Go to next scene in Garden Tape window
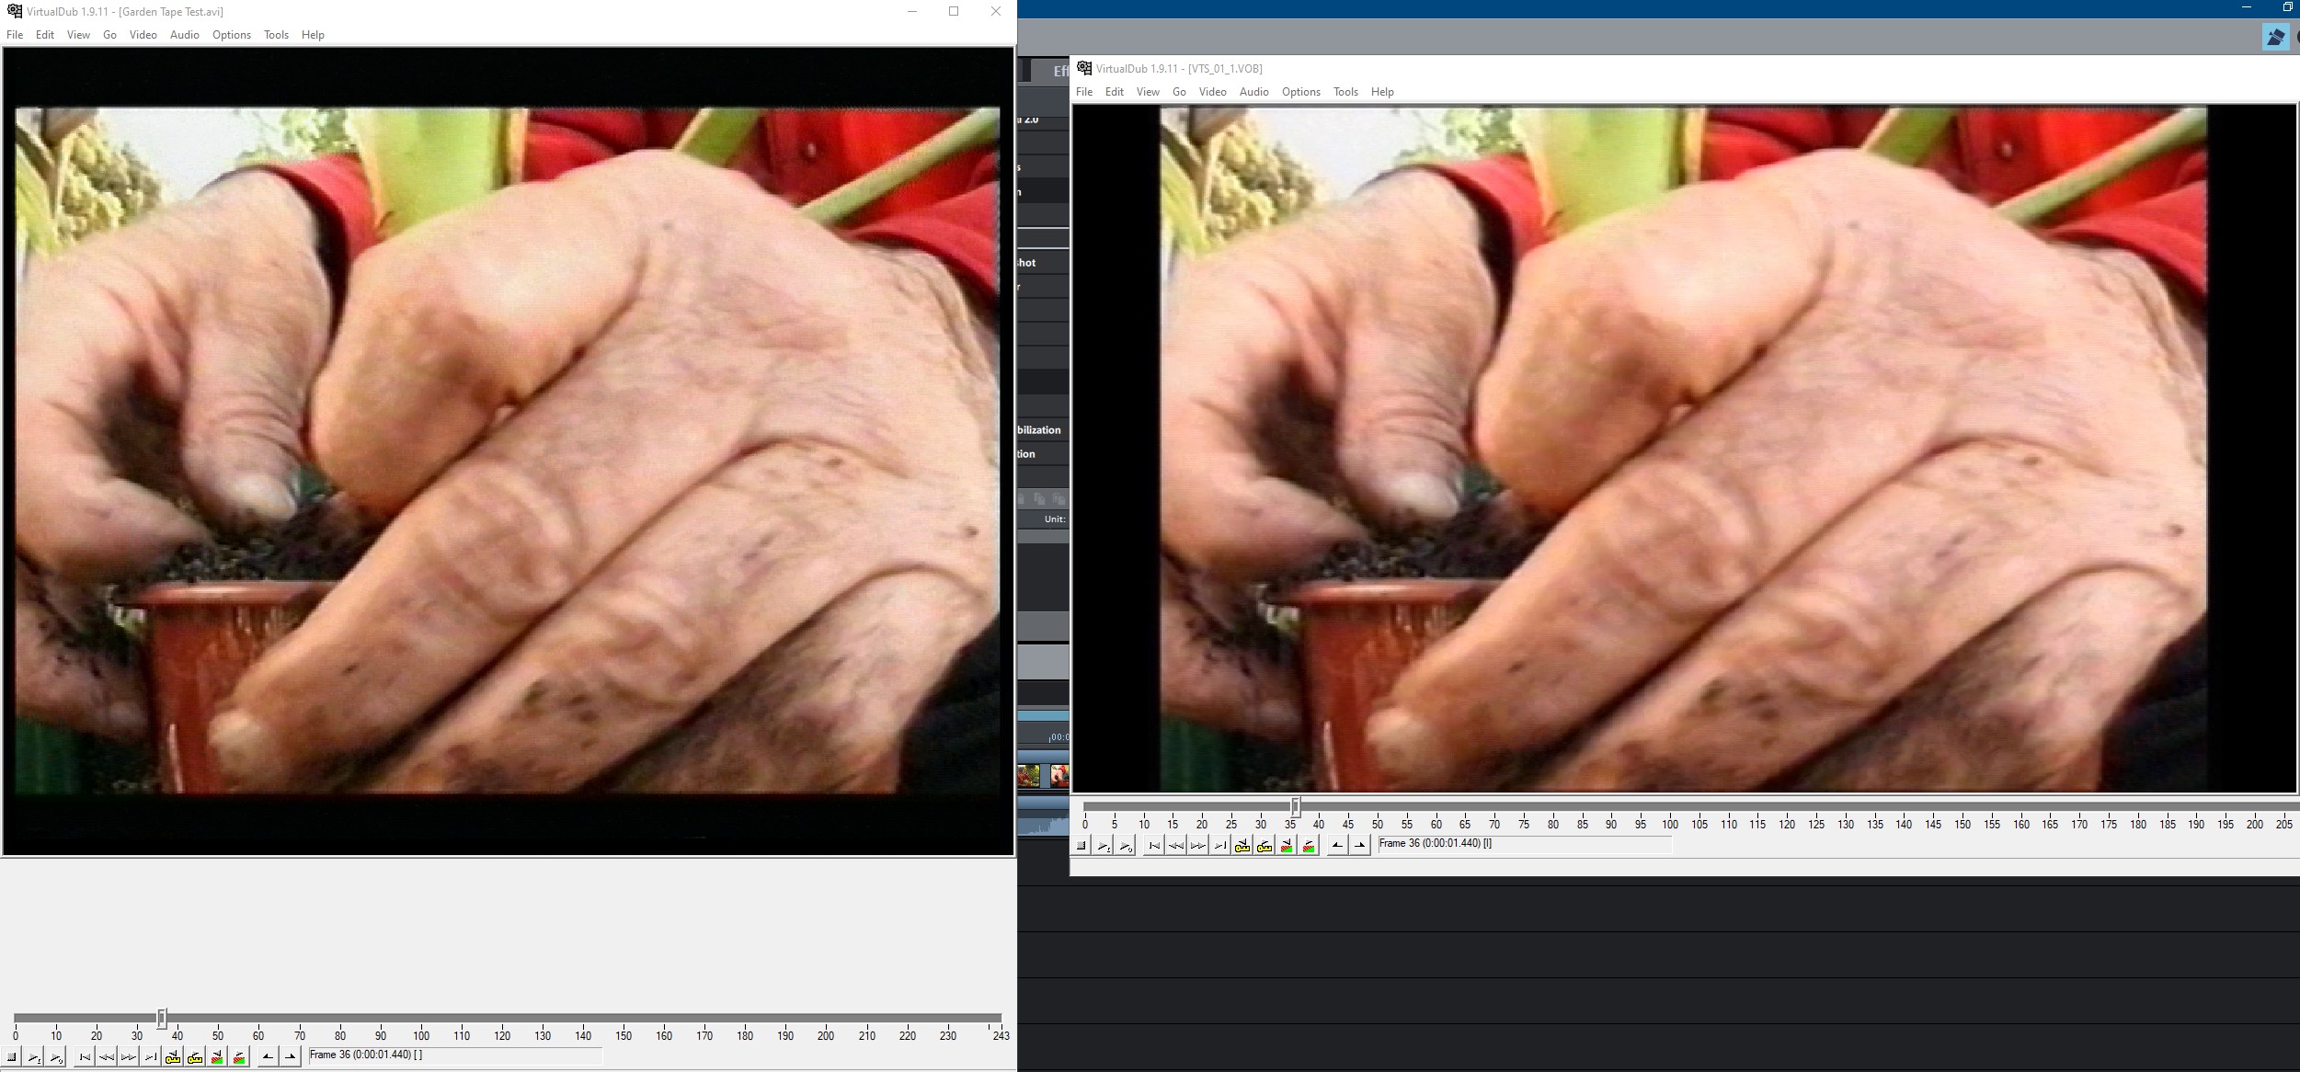 [x=239, y=1057]
